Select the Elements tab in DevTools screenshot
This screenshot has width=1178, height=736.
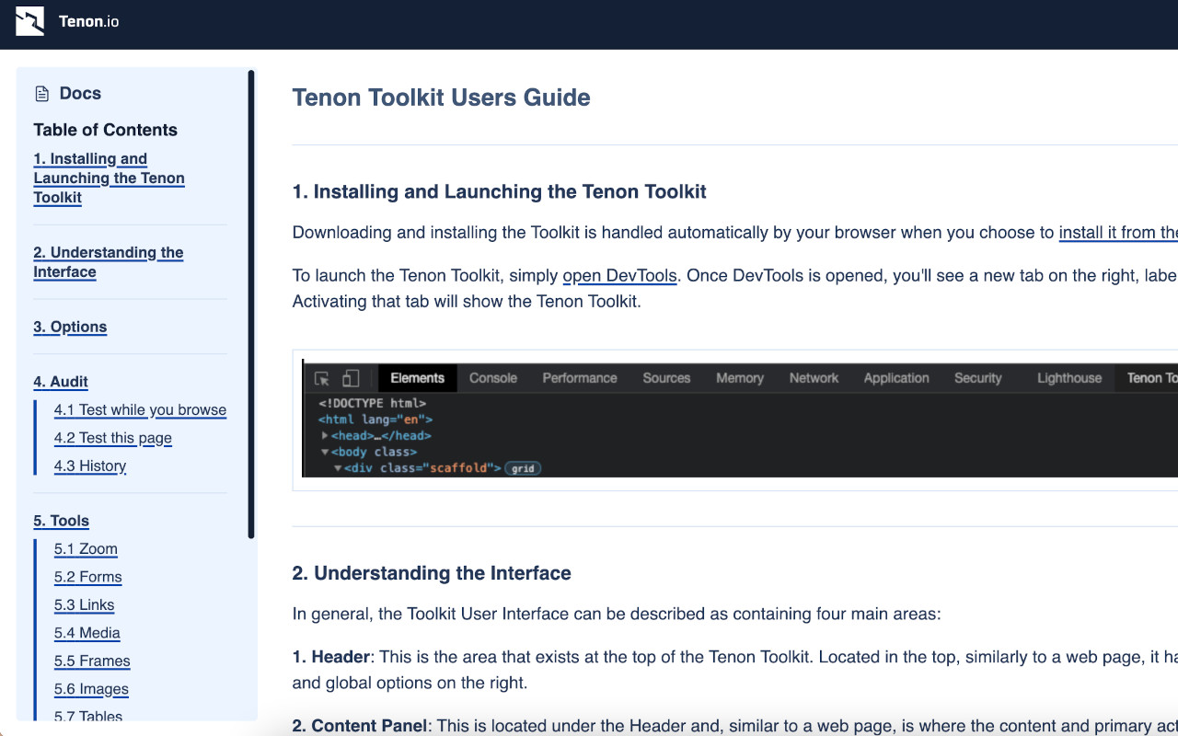pos(418,378)
